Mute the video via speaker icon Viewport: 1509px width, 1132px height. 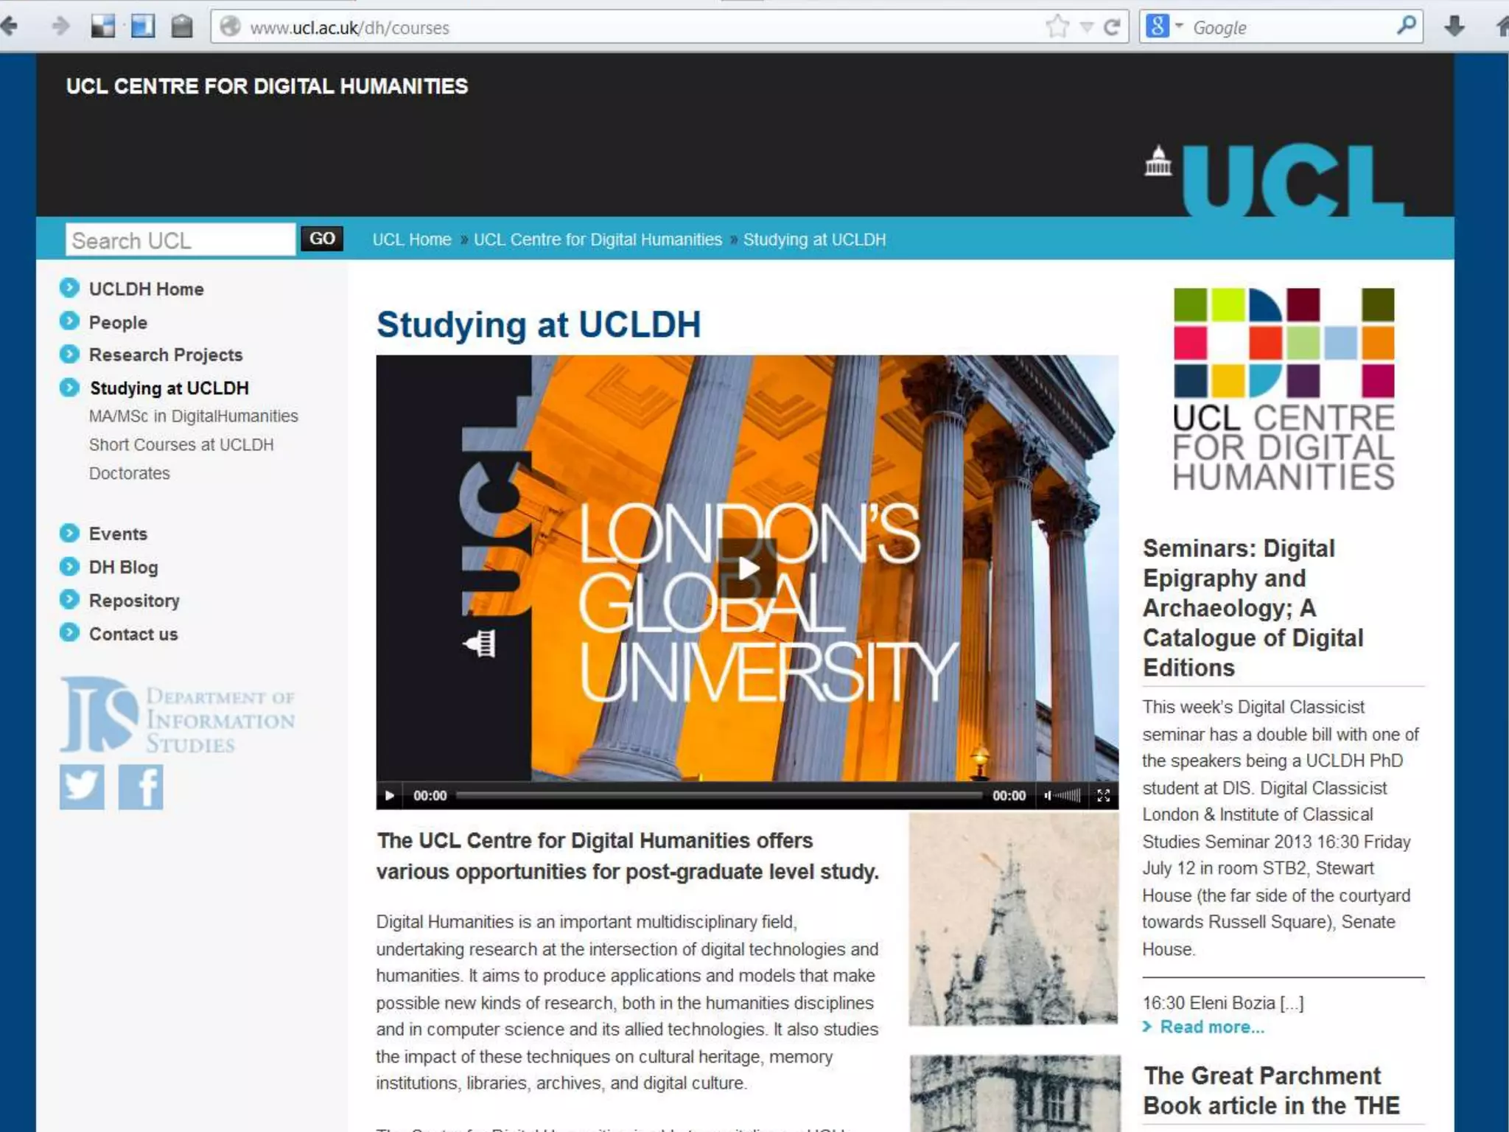[1048, 795]
